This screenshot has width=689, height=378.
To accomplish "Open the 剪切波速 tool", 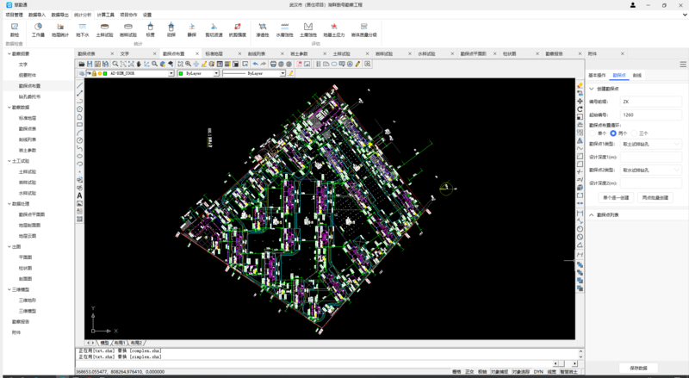I will pyautogui.click(x=214, y=29).
